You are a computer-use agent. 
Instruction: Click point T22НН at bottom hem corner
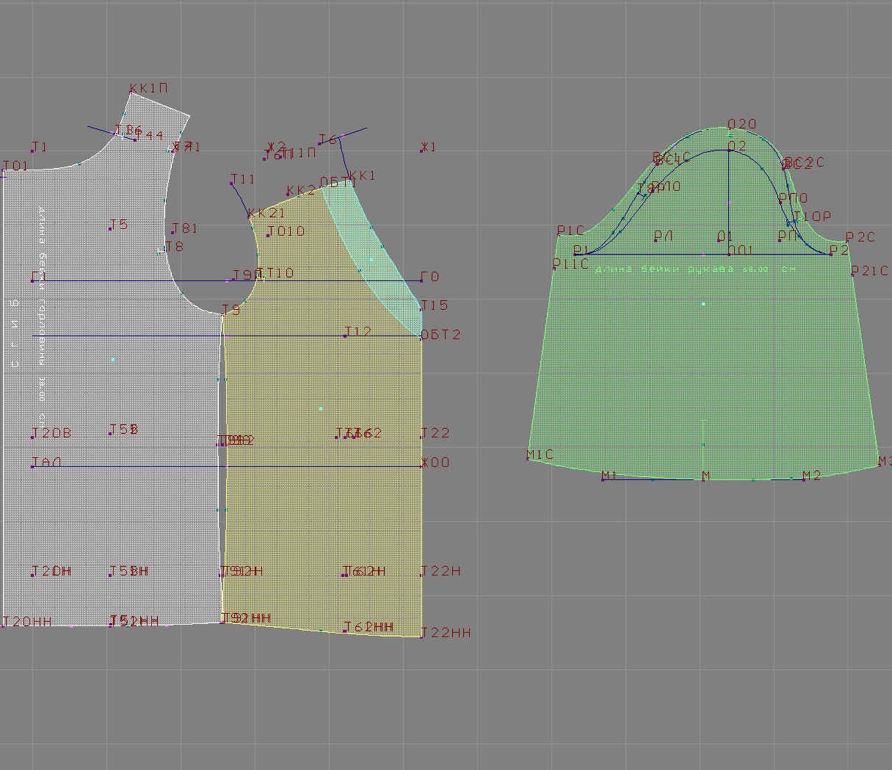tap(422, 636)
